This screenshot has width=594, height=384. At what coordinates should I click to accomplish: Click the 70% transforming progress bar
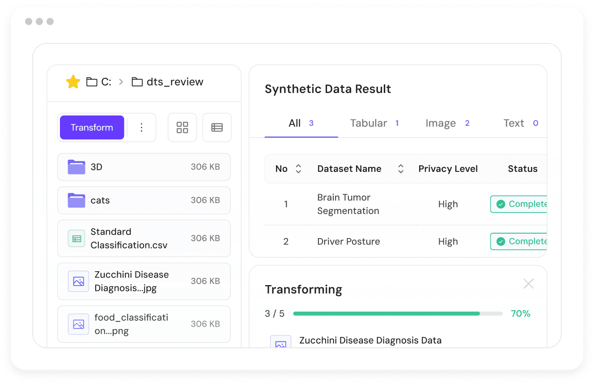[x=398, y=313]
